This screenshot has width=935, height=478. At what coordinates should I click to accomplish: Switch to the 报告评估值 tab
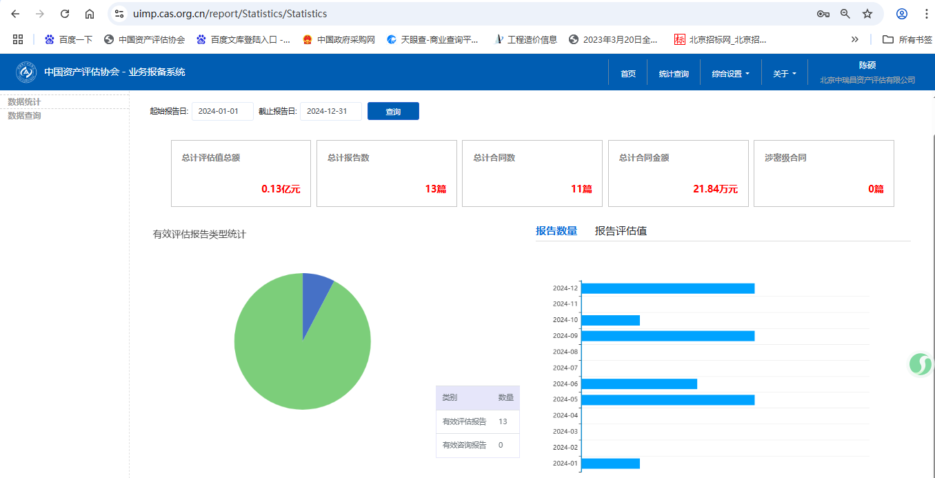coord(621,231)
